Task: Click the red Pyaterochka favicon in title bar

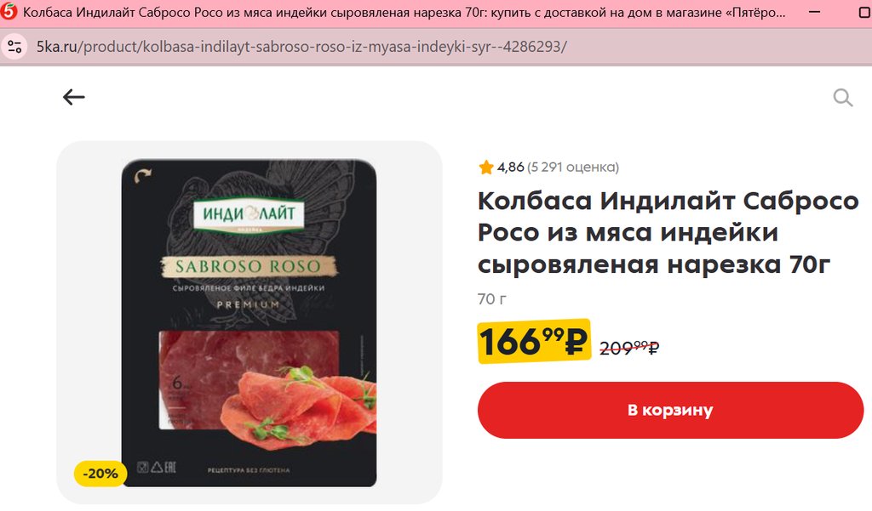Action: (x=9, y=12)
